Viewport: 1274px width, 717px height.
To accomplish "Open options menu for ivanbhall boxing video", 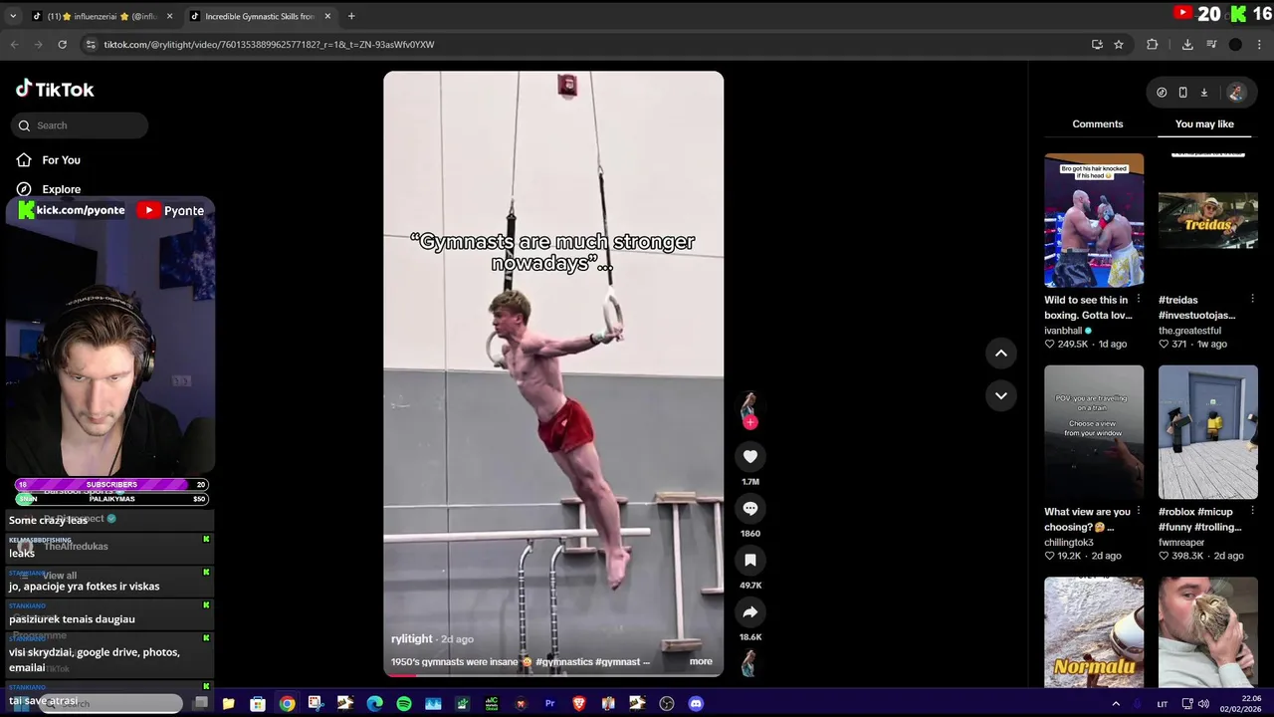I will [1138, 299].
